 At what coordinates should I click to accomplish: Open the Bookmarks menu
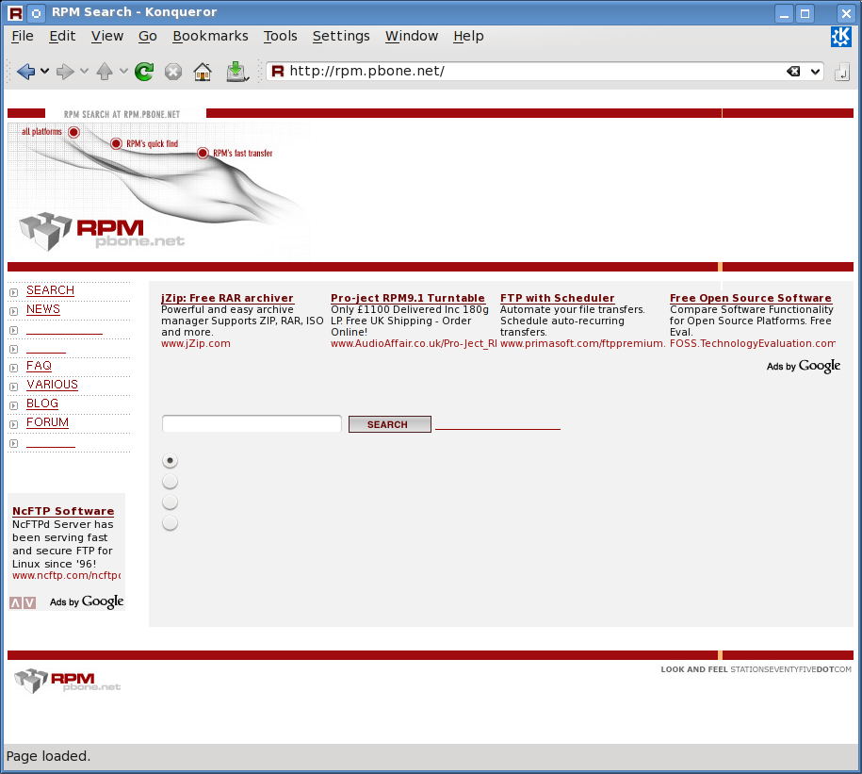tap(210, 36)
